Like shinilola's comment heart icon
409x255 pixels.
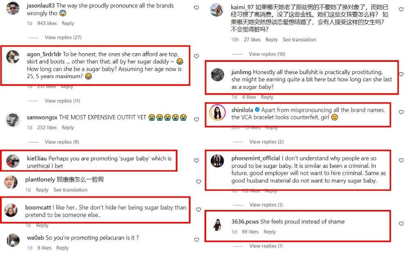click(401, 112)
